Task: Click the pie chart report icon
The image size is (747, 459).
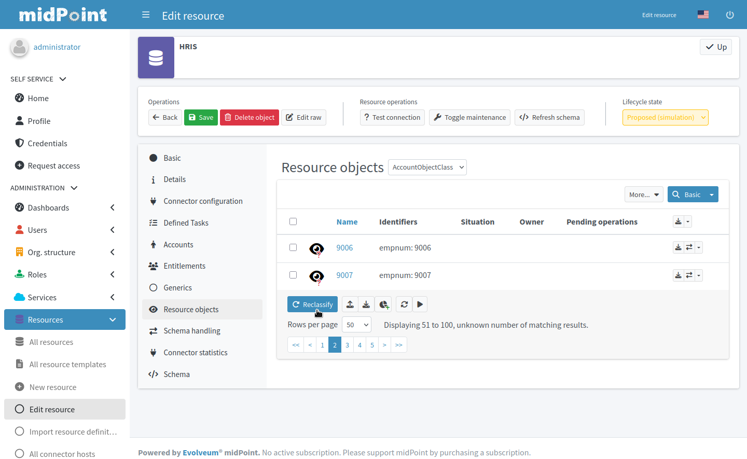Action: click(x=383, y=304)
